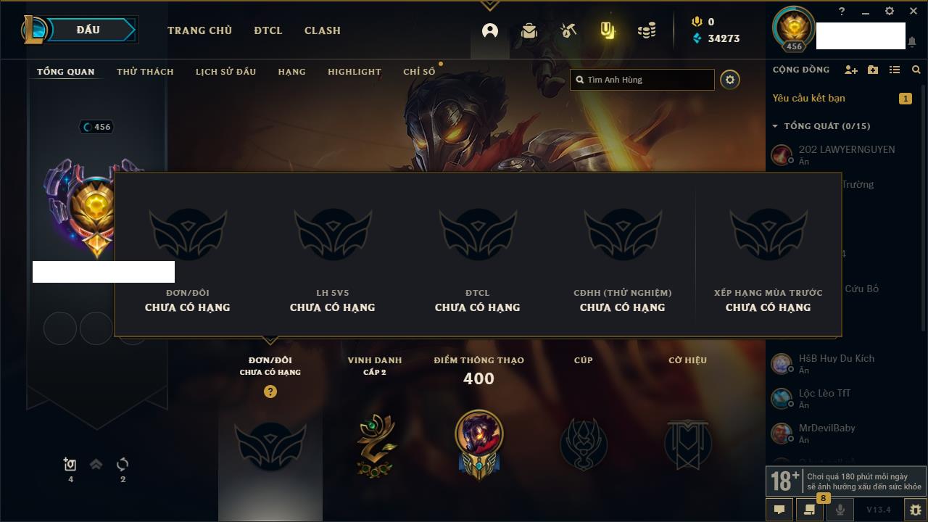Click the Add Friend icon

[x=851, y=70]
